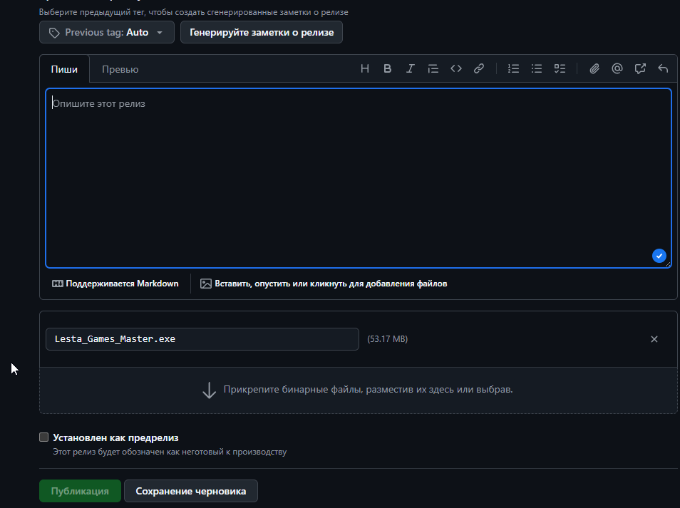Mention a user with the @ icon

(x=617, y=68)
